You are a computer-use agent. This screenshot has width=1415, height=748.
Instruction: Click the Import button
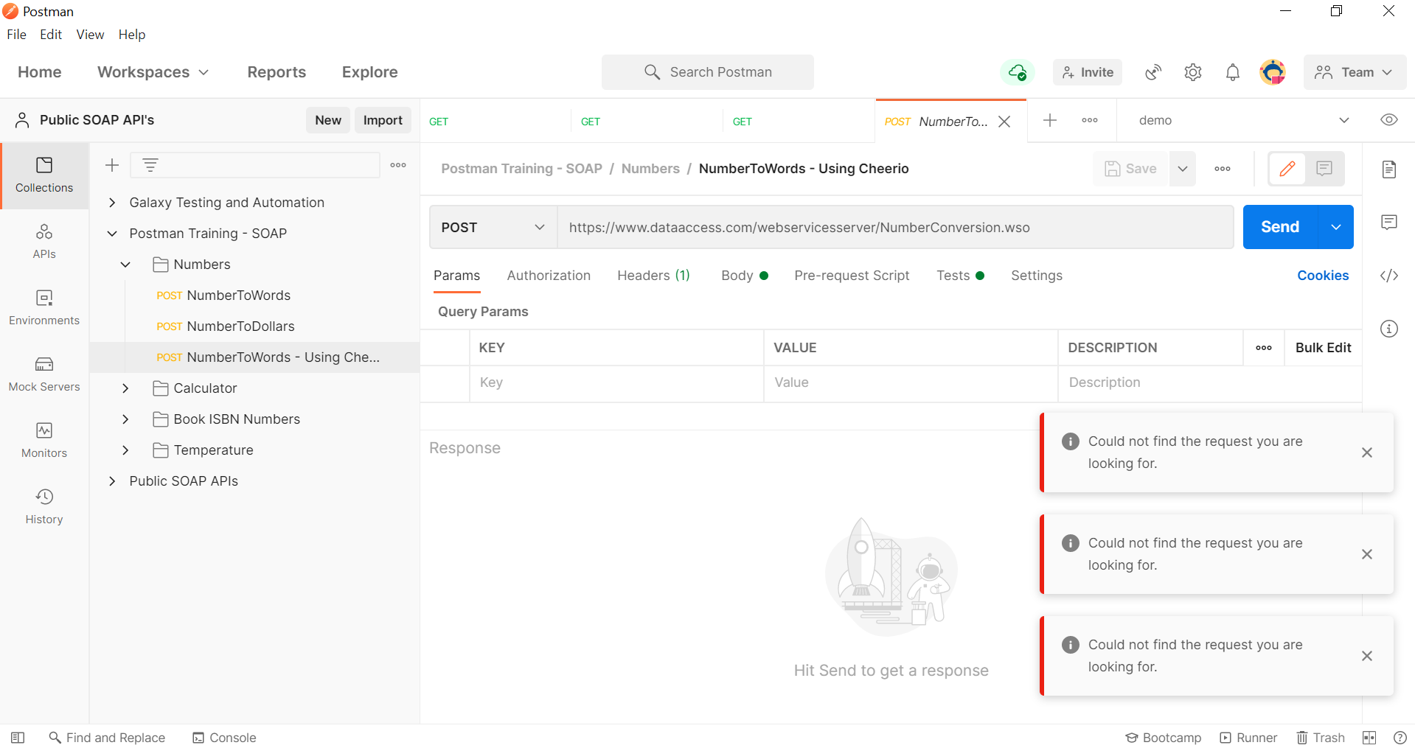pyautogui.click(x=383, y=119)
